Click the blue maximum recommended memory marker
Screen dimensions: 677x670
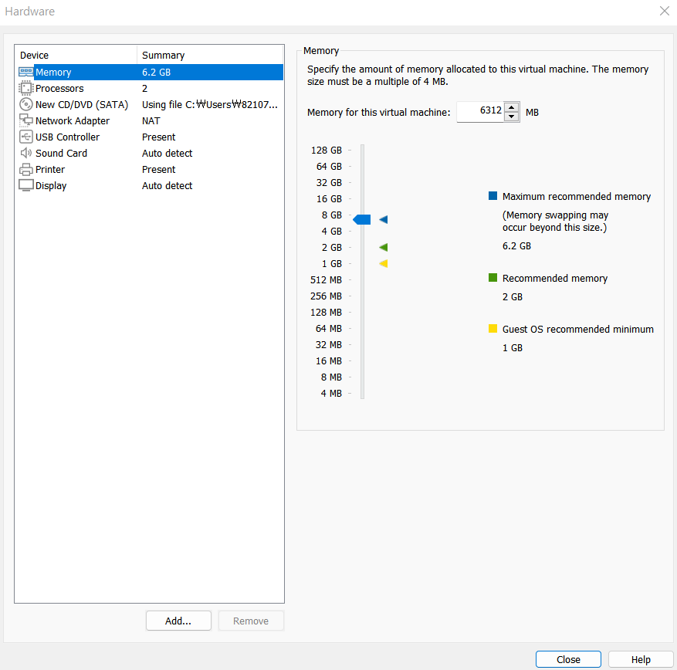pyautogui.click(x=384, y=220)
